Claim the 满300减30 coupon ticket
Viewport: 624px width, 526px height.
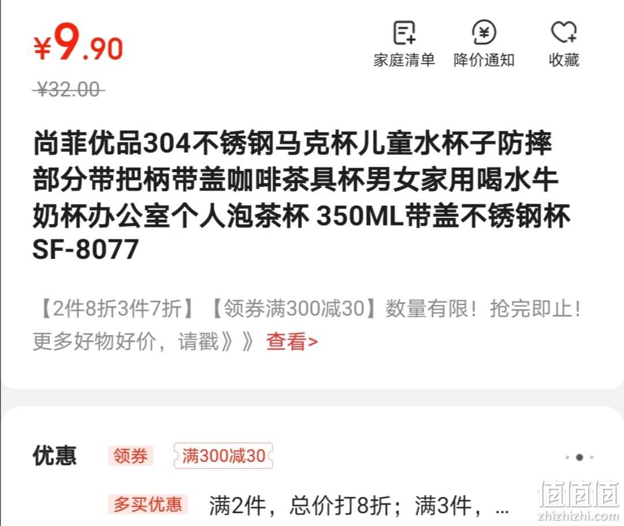223,455
